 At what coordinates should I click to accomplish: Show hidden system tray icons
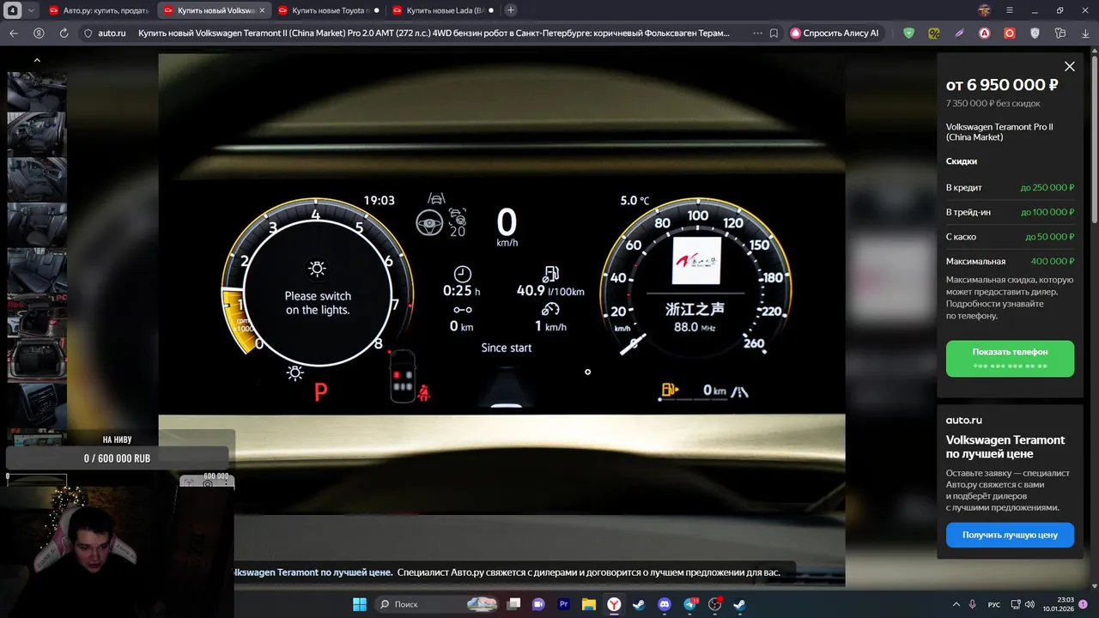pyautogui.click(x=956, y=604)
